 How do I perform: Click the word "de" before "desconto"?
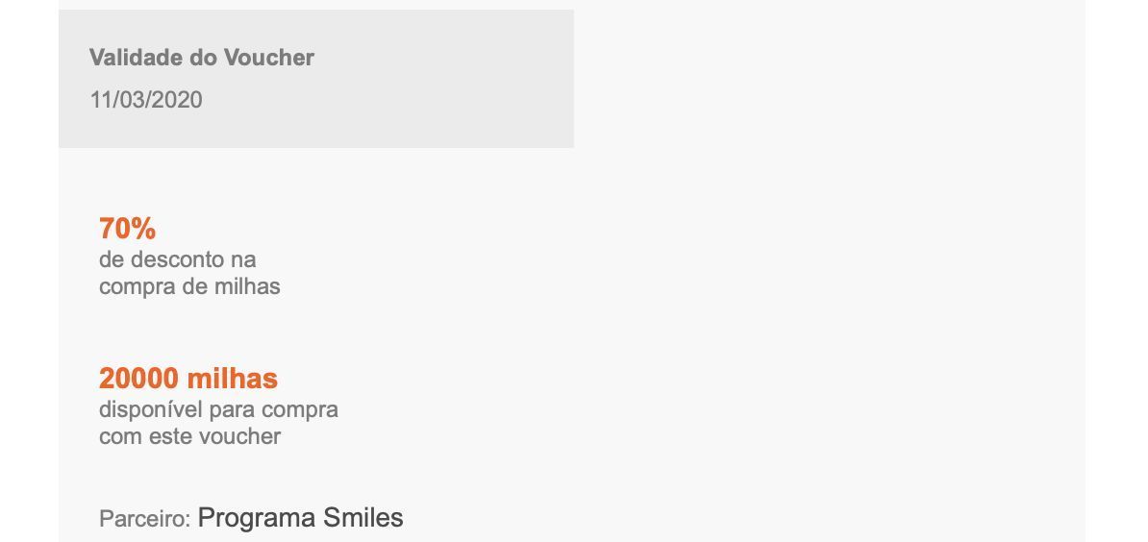point(112,259)
